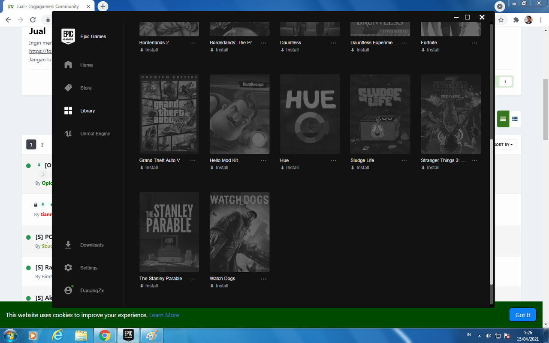Open options menu for Hello Mod Kit
Screen dimensions: 549x343
tap(263, 161)
